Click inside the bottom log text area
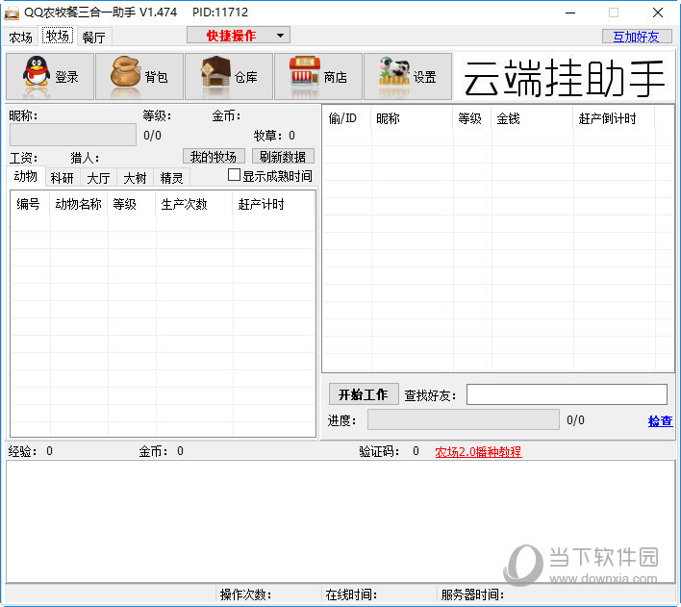Image resolution: width=681 pixels, height=607 pixels. [x=340, y=521]
